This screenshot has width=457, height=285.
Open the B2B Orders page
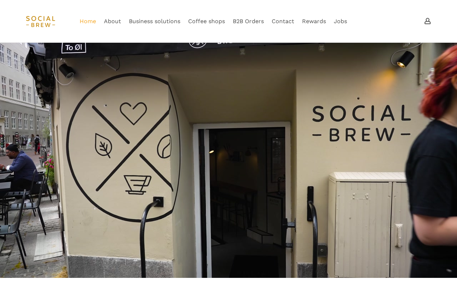(248, 21)
